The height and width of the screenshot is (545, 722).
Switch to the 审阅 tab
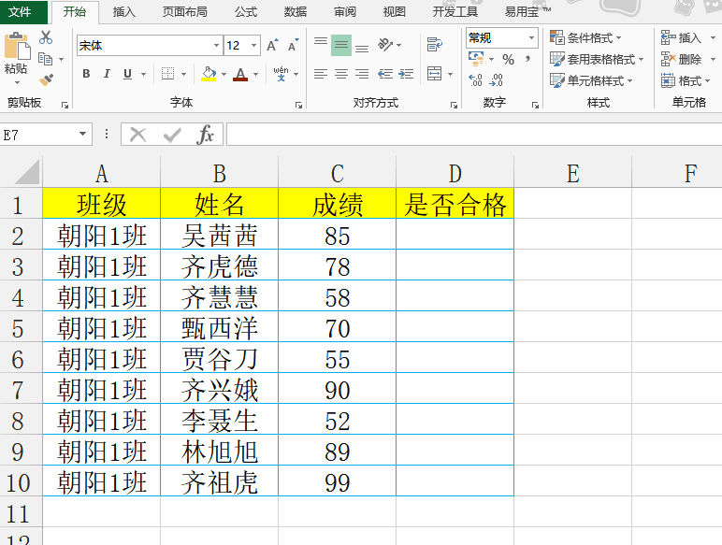[345, 12]
